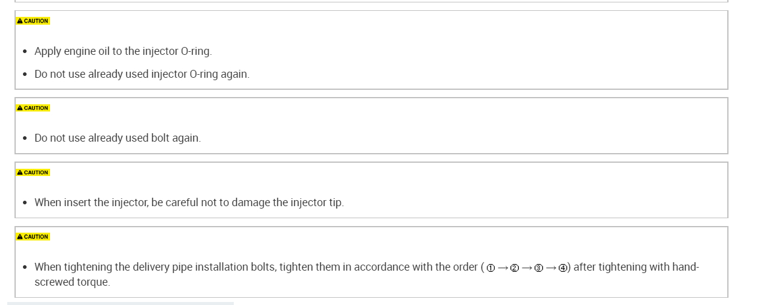775x305 pixels.
Task: Click the circled number 4 symbol
Action: [x=562, y=268]
